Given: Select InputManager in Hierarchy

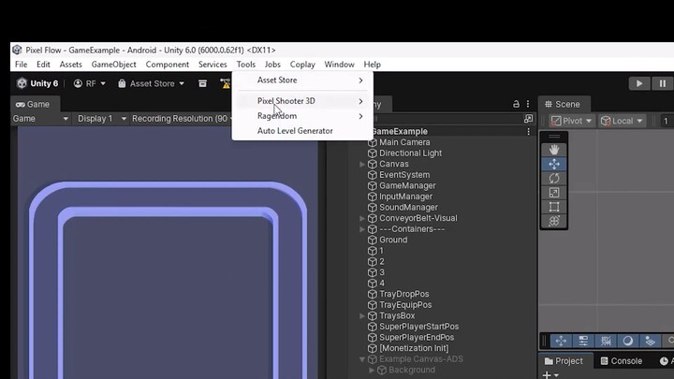Looking at the screenshot, I should point(405,197).
